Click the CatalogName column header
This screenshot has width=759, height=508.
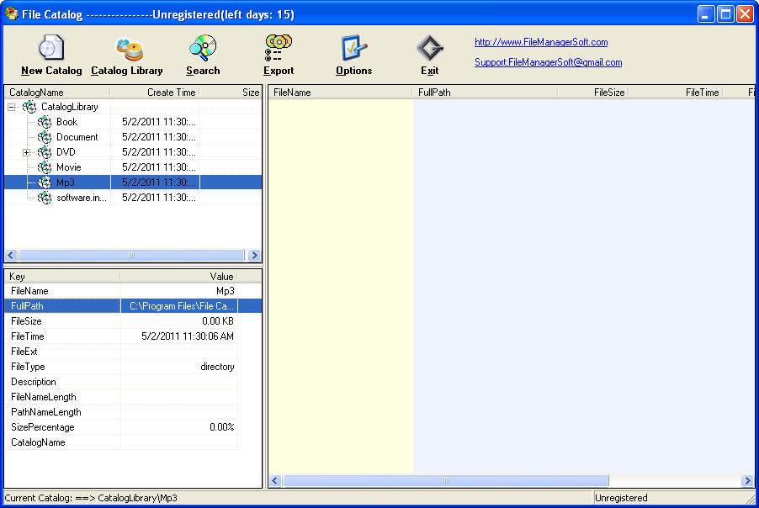click(x=36, y=93)
